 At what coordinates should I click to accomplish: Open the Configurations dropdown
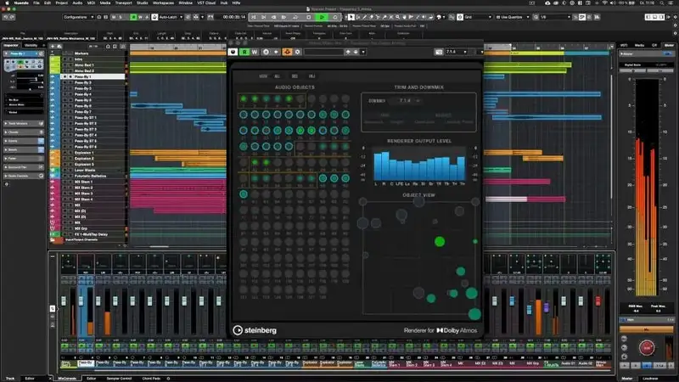[78, 17]
